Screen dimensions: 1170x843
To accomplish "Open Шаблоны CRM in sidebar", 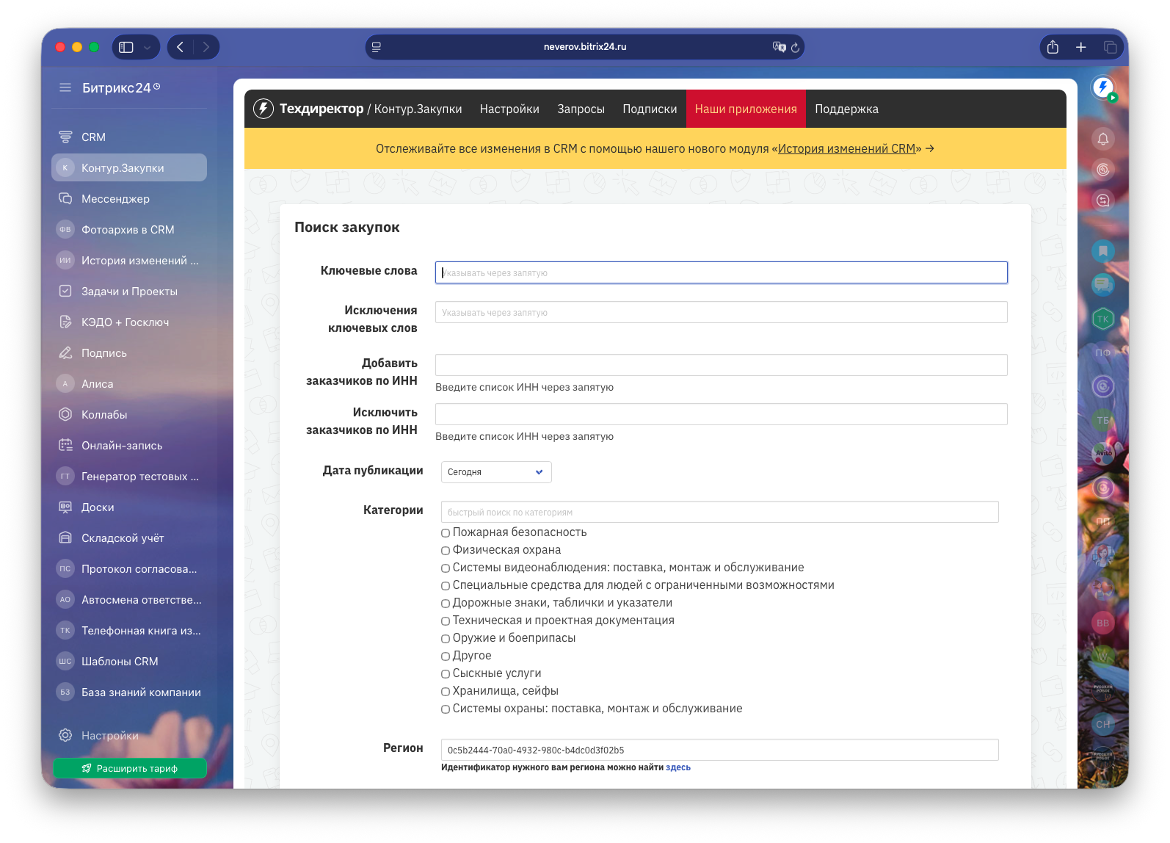I will [129, 662].
